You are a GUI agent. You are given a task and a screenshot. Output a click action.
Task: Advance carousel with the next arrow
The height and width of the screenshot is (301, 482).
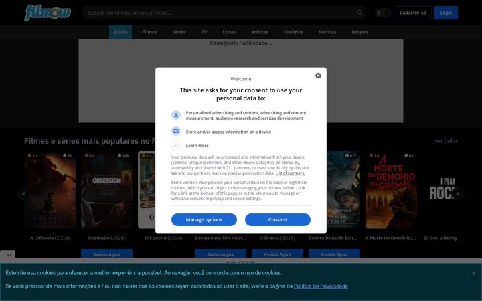click(x=458, y=193)
